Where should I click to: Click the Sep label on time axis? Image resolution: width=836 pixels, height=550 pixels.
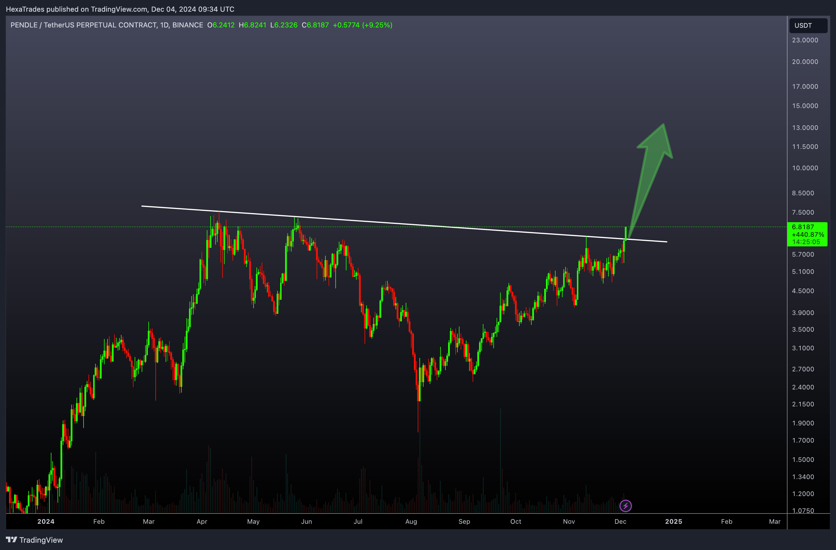[x=464, y=522]
